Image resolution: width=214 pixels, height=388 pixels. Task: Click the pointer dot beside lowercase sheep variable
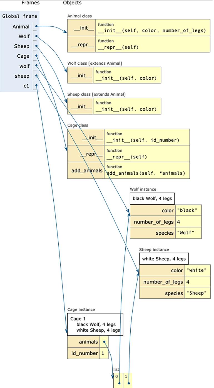pyautogui.click(x=36, y=76)
